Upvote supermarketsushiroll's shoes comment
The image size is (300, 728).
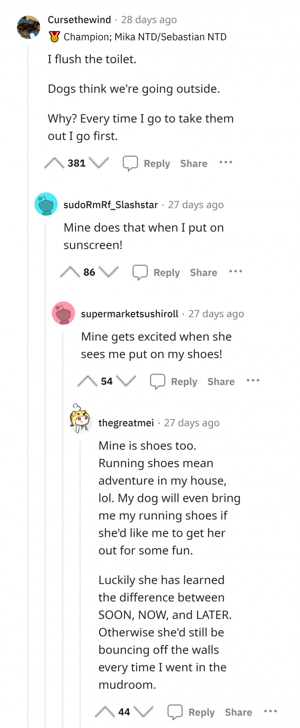point(87,381)
